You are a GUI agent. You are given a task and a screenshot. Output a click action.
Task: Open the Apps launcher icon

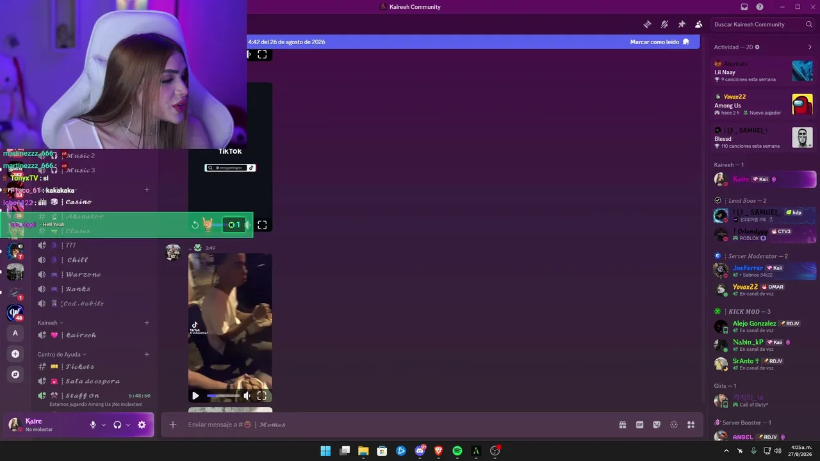(x=691, y=425)
